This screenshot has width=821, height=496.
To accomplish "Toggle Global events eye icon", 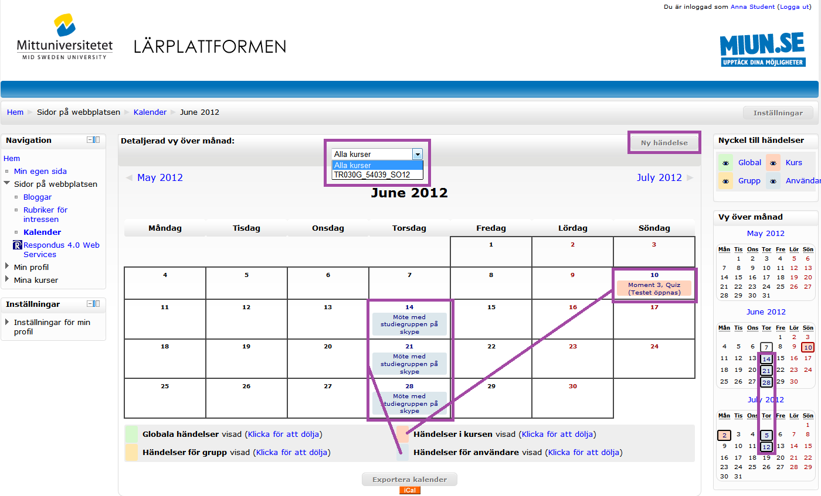I will [x=725, y=163].
